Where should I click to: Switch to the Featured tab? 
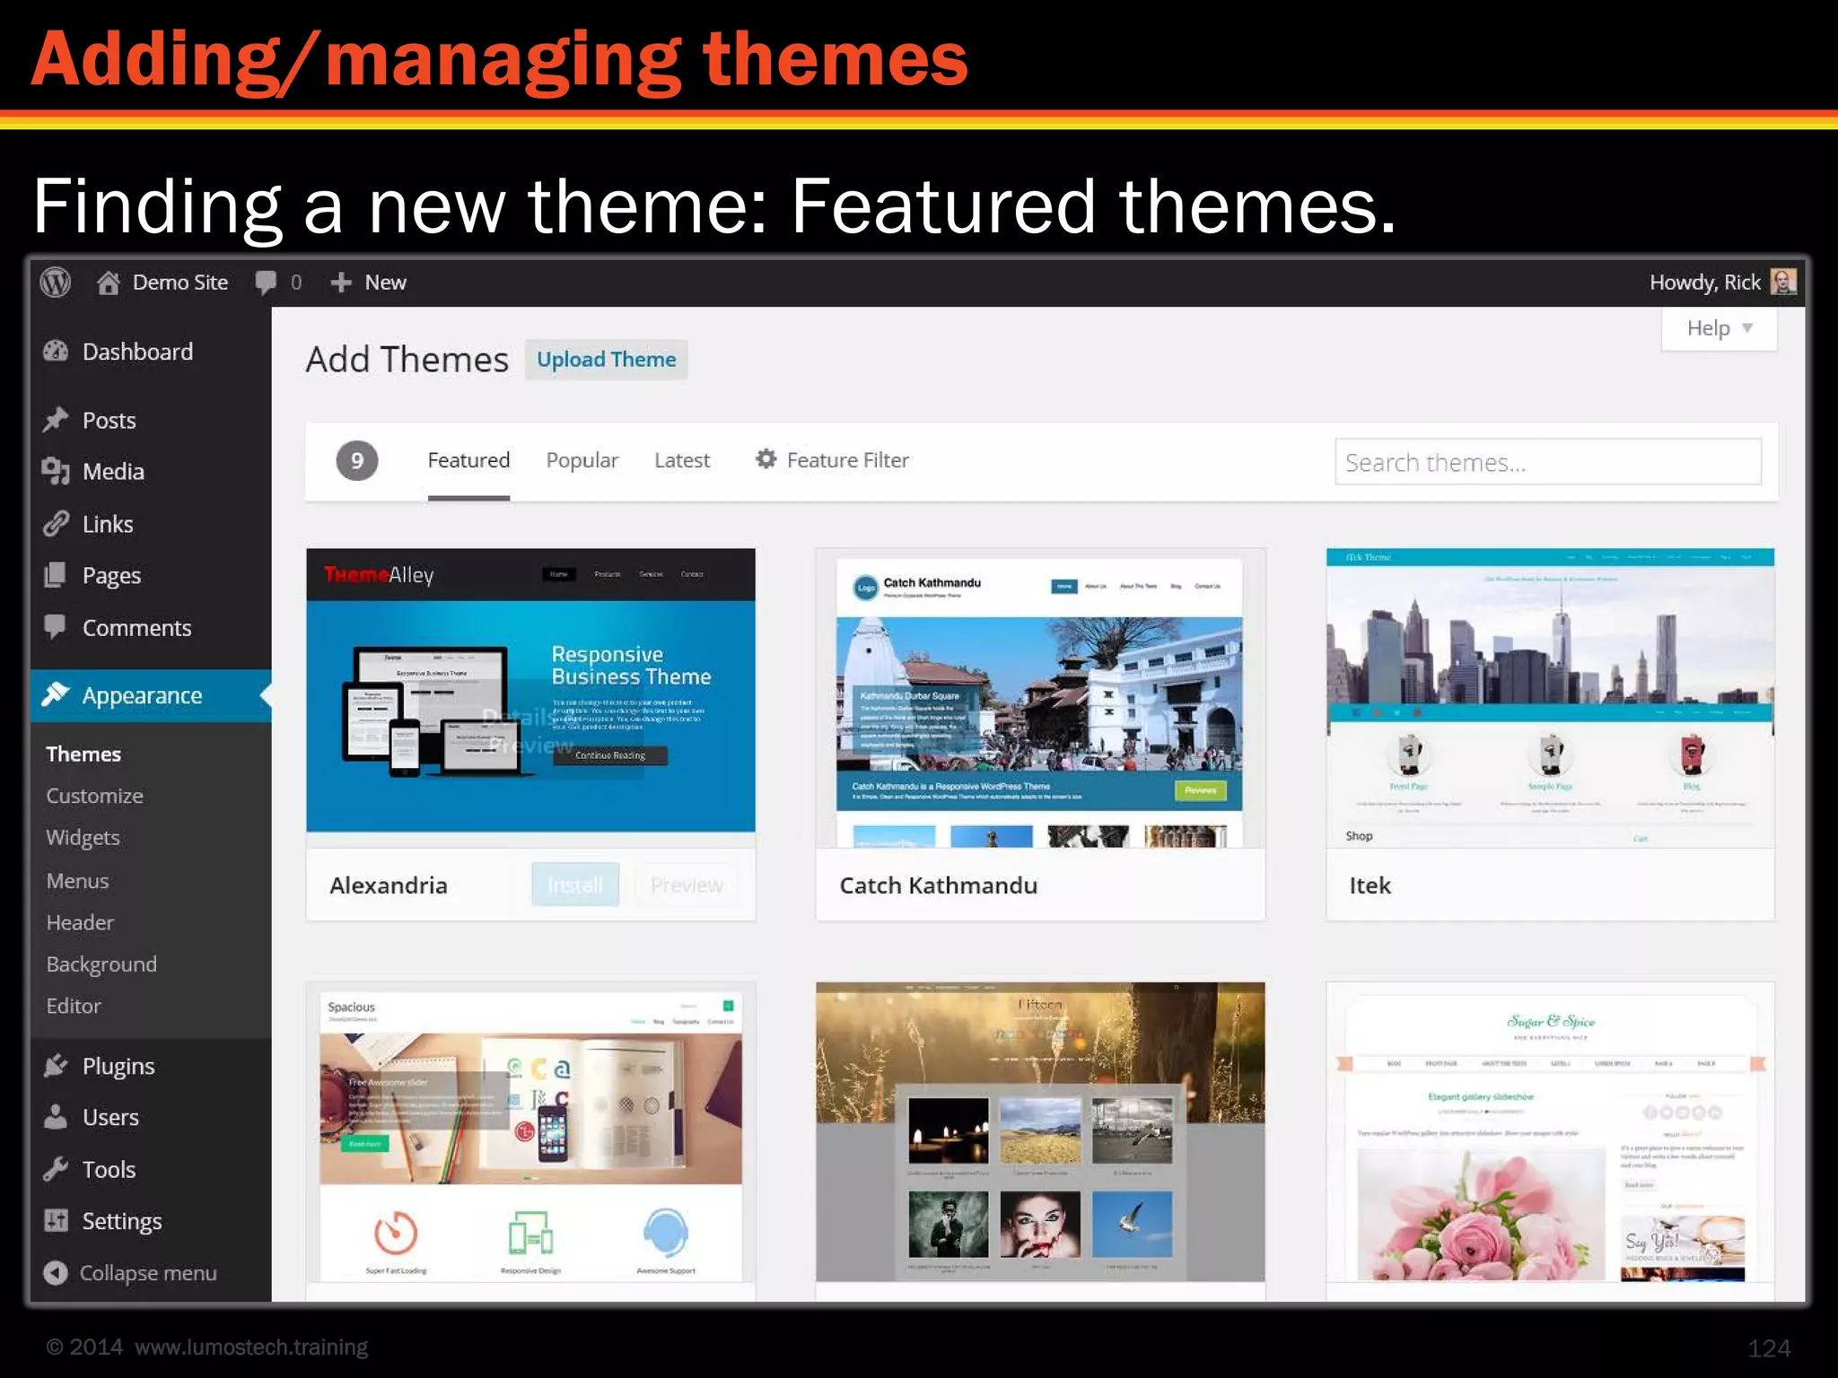pos(468,460)
